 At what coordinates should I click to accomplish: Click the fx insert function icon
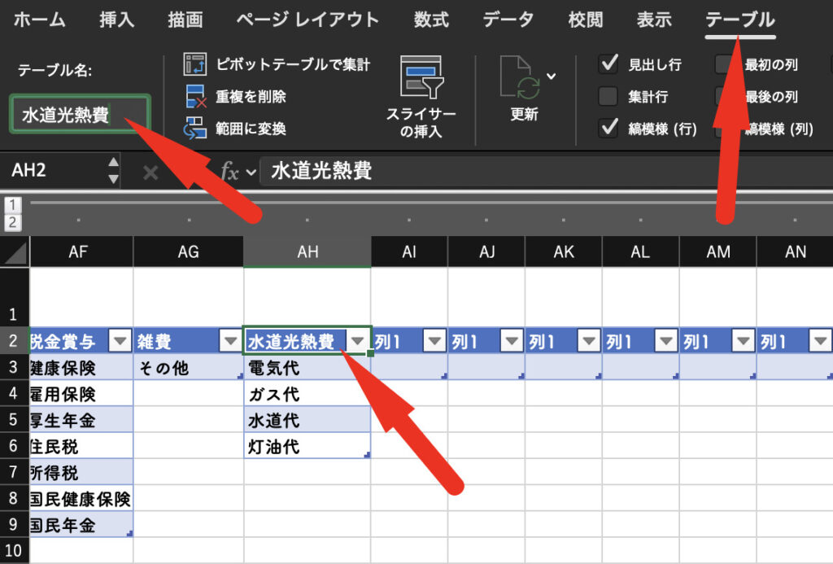[230, 172]
